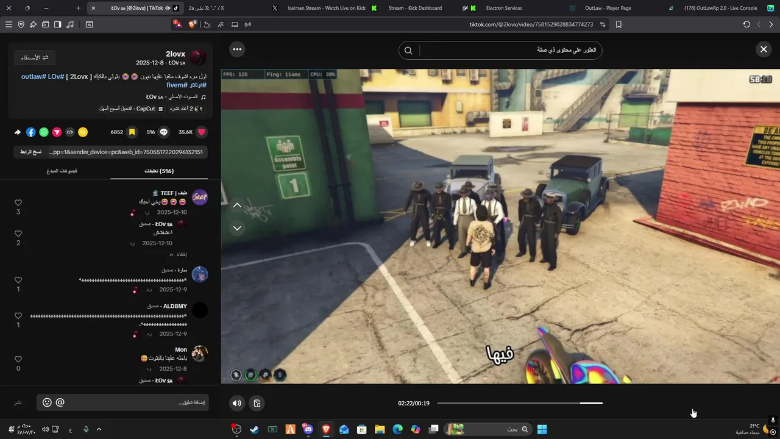Open the original sound ŁOv sa link
The image size is (780, 439).
click(175, 97)
